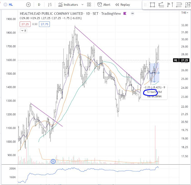Click the 0.50 spread value
The width and height of the screenshot is (191, 185).
35,24
